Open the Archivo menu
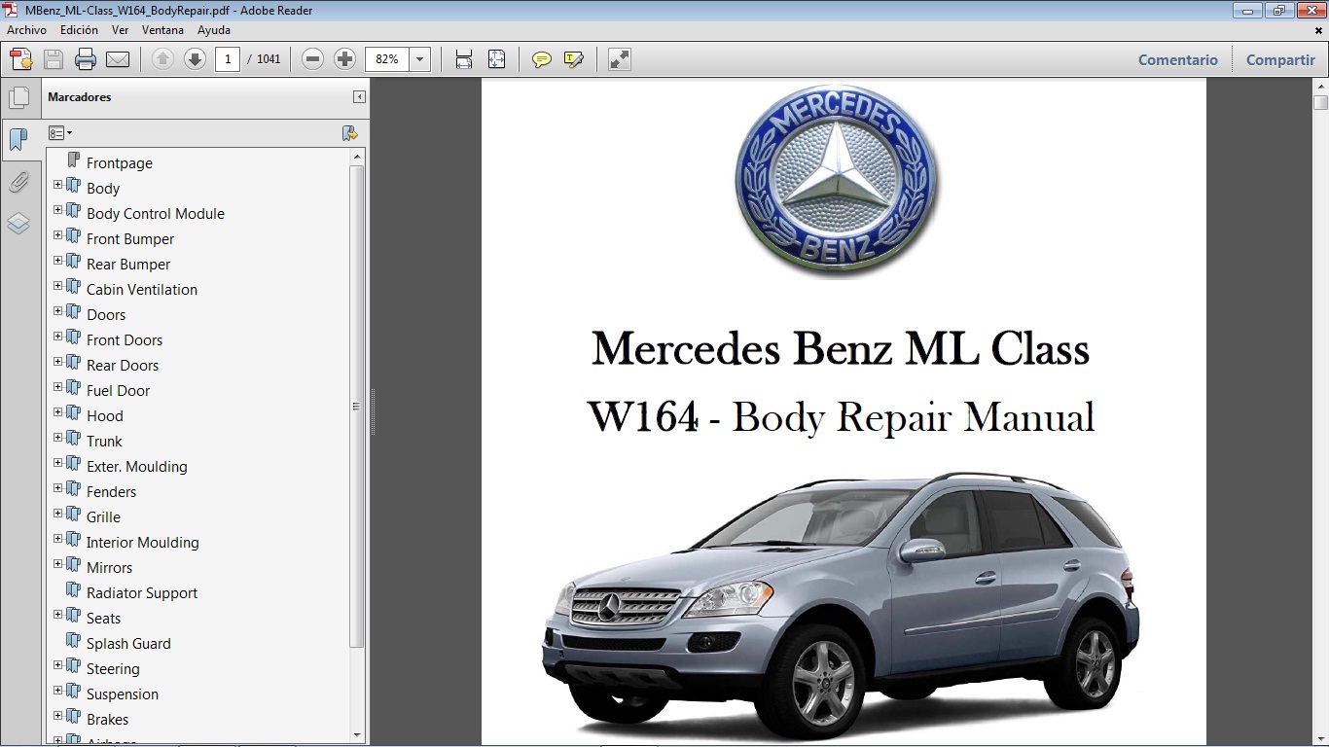 tap(26, 30)
